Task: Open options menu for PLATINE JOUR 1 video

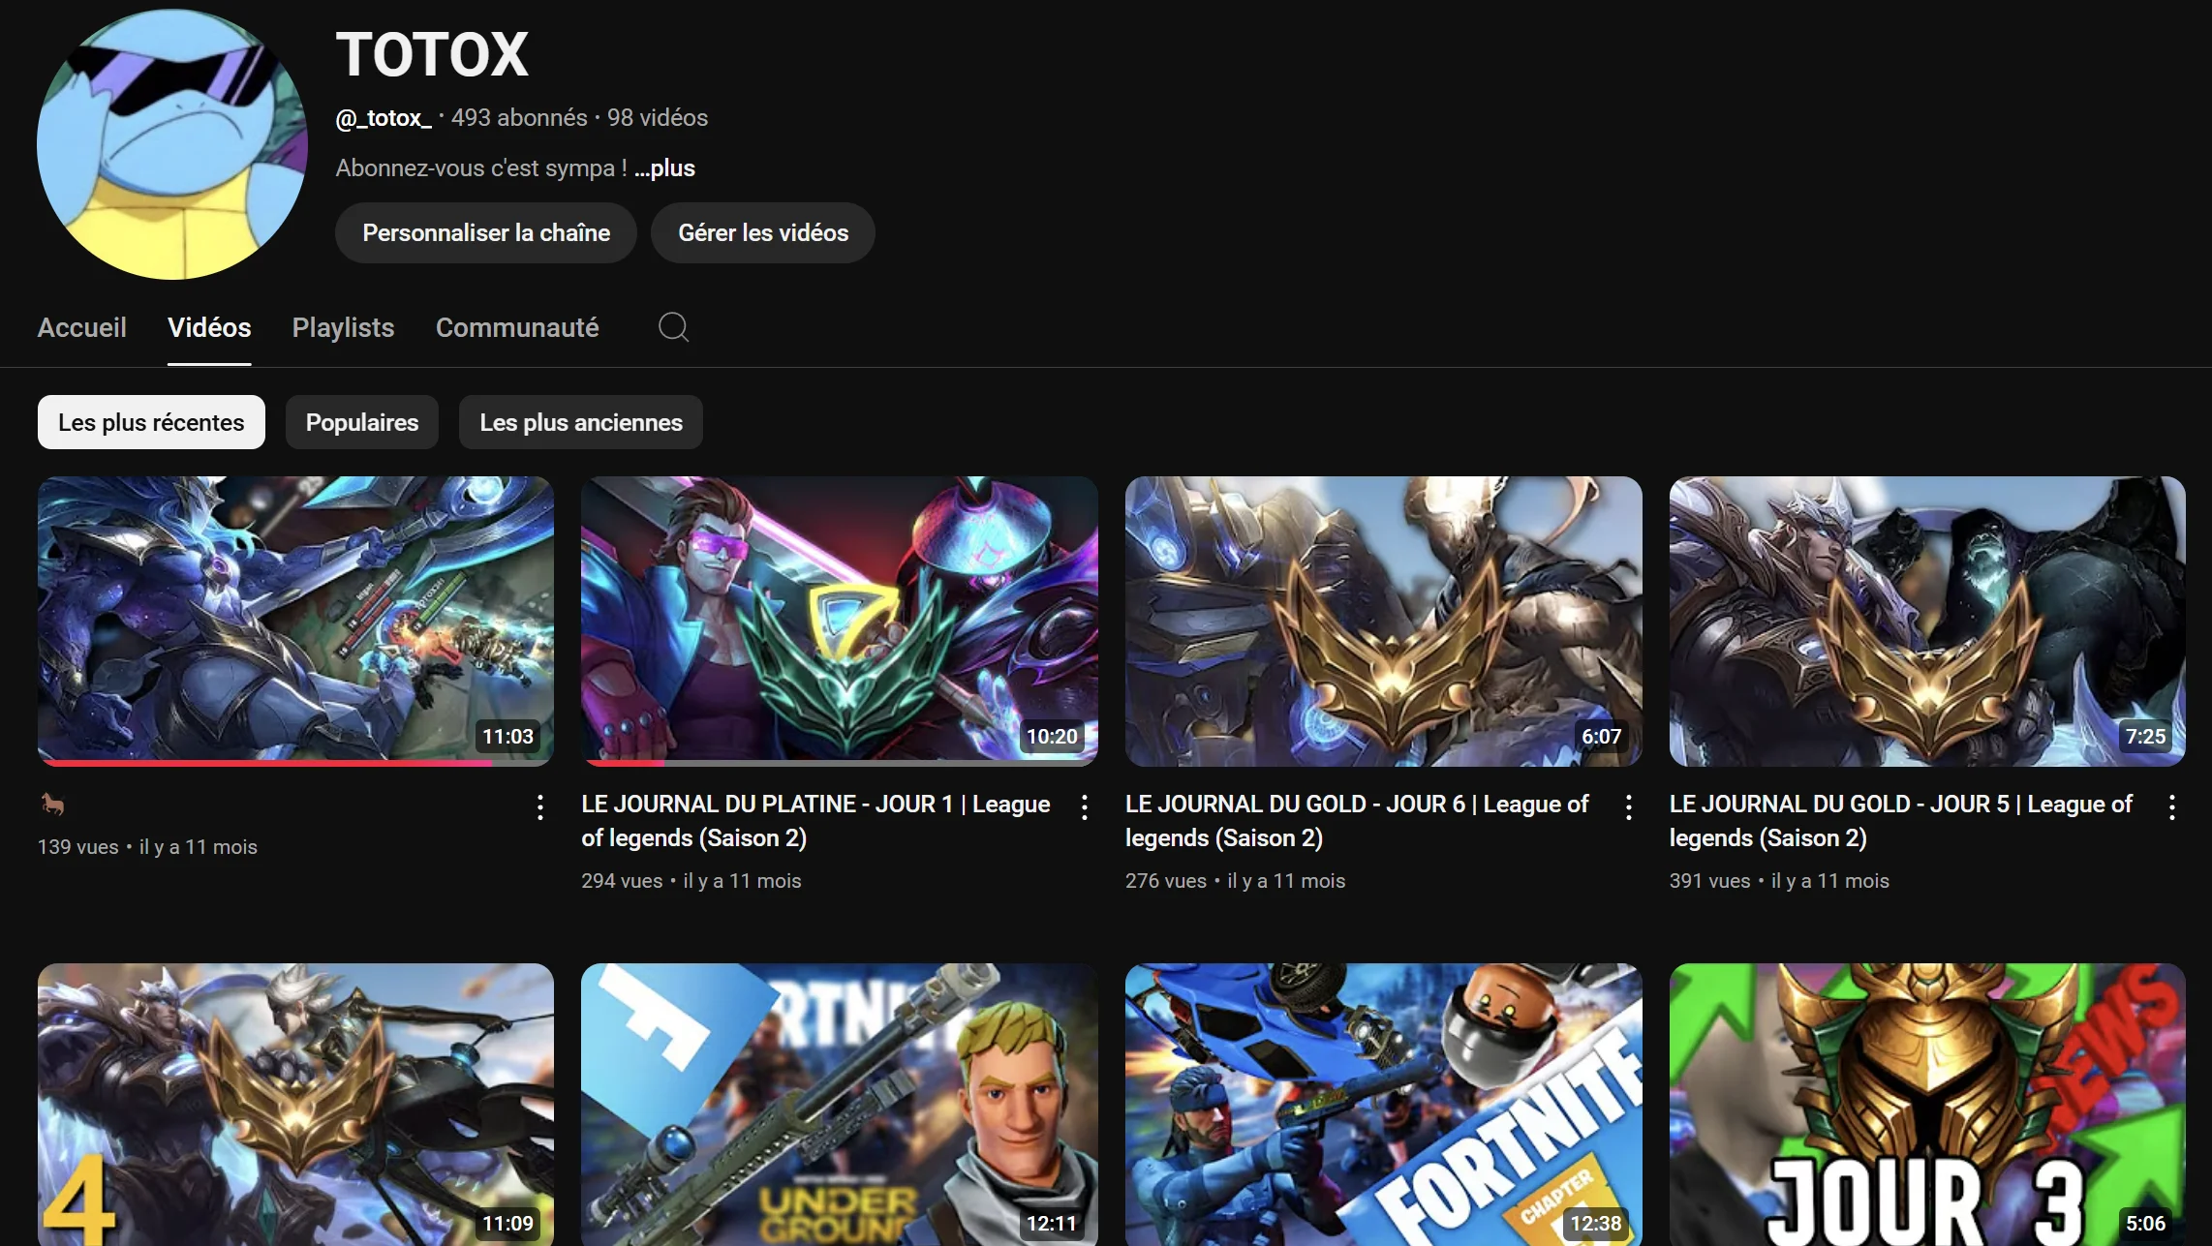Action: (1085, 806)
